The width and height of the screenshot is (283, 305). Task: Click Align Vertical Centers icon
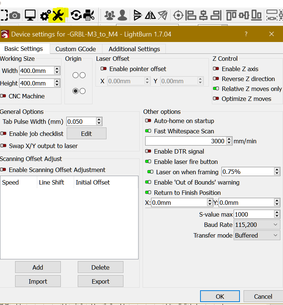[x=244, y=15]
